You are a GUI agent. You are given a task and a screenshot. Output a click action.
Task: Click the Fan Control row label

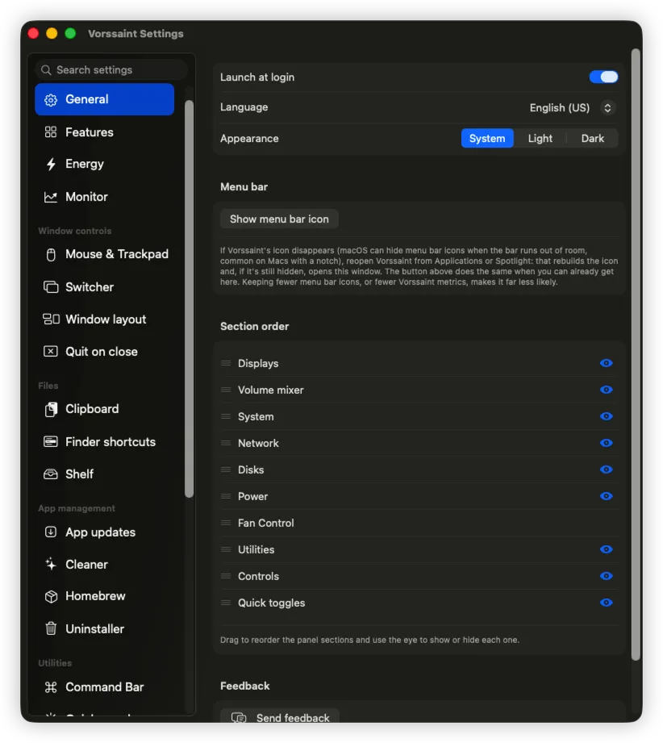pyautogui.click(x=266, y=523)
